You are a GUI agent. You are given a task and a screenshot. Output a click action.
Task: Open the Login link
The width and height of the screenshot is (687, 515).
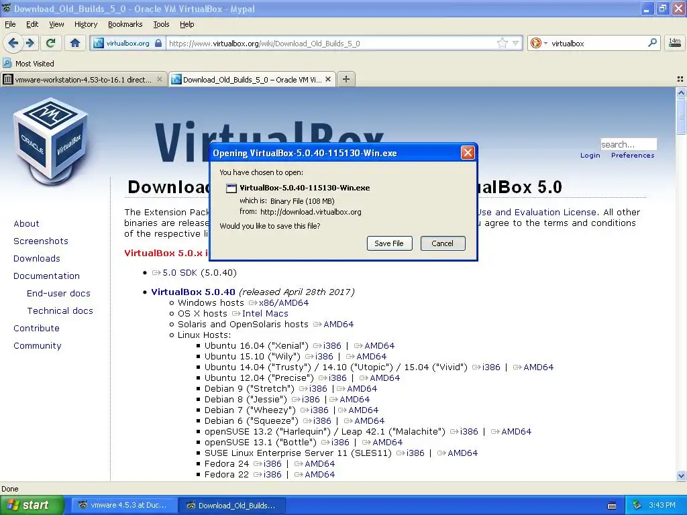coord(590,156)
